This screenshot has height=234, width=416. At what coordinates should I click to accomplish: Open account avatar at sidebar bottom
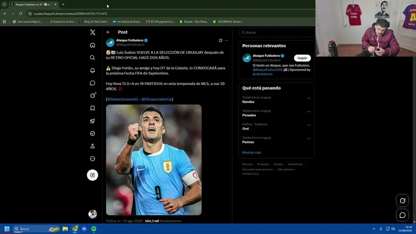pyautogui.click(x=93, y=214)
